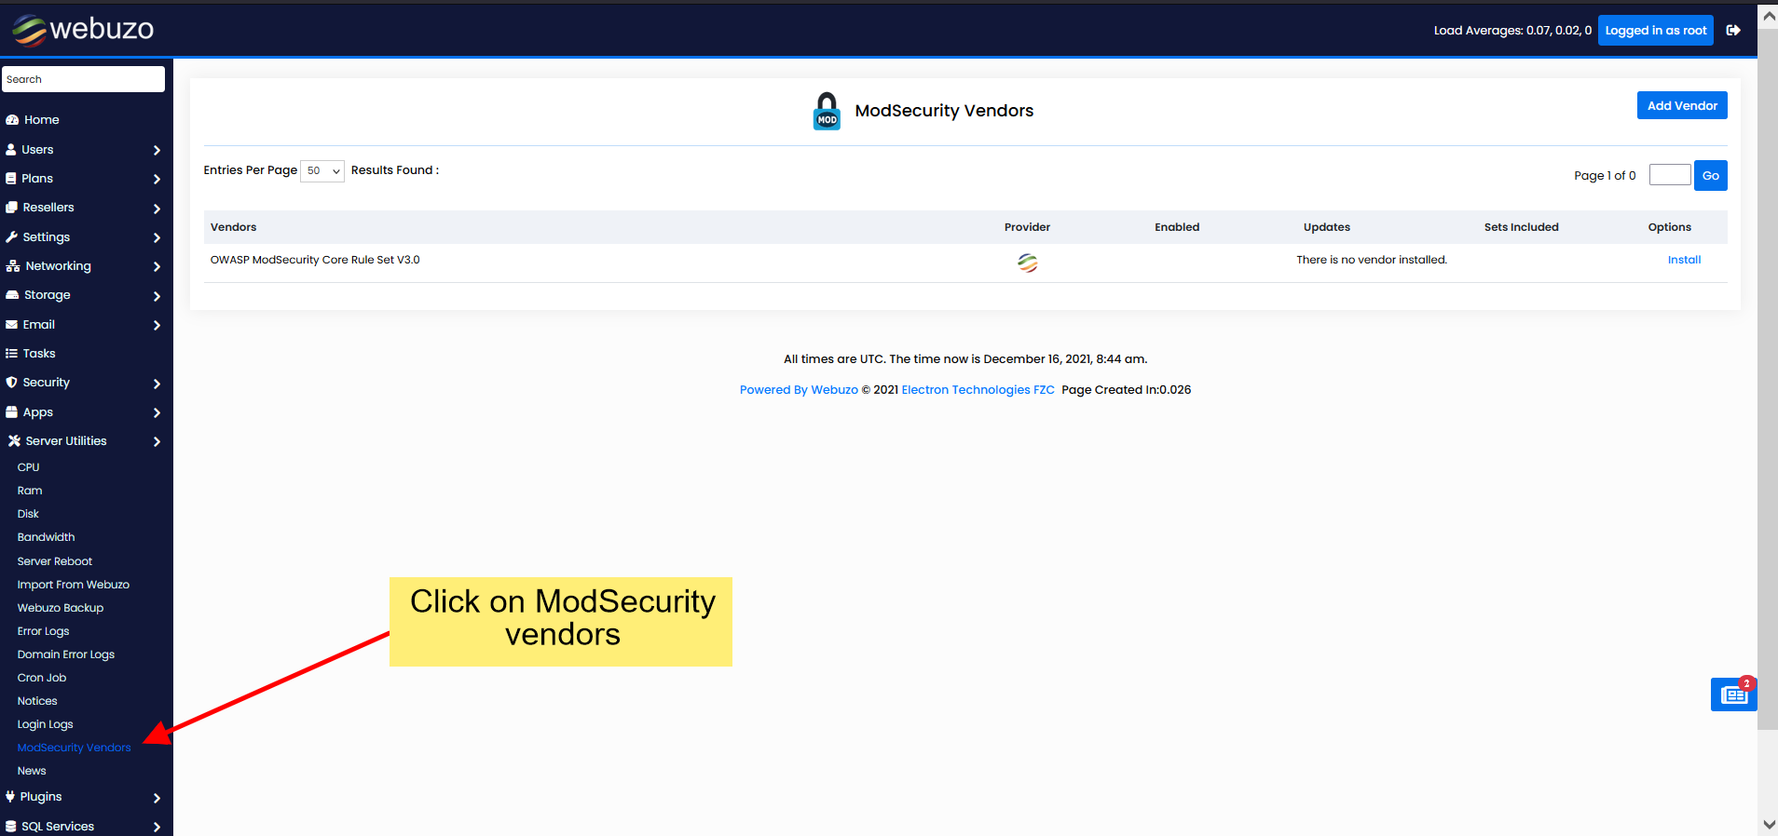
Task: Open Notices in the sidebar
Action: coord(37,701)
